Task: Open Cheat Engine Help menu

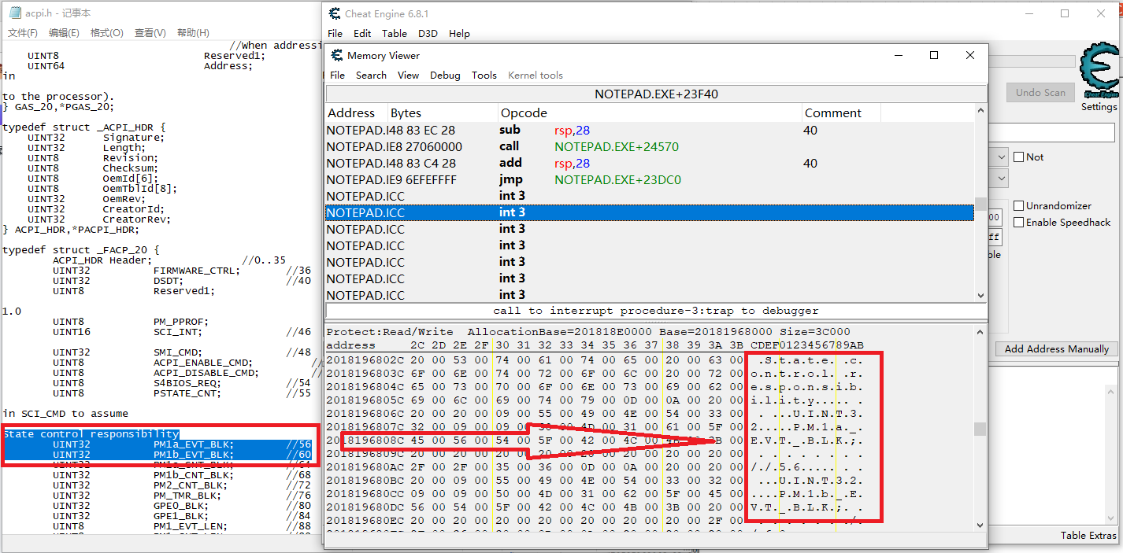Action: [x=459, y=33]
